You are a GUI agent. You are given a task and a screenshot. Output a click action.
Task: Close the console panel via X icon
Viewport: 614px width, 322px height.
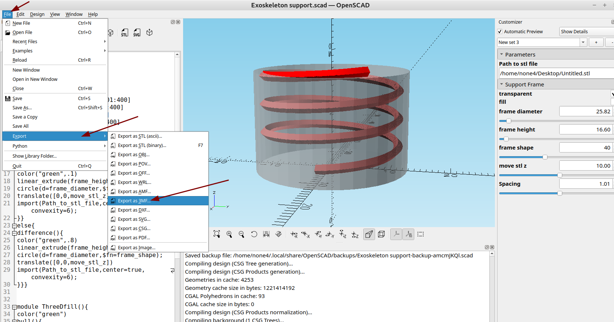point(492,247)
